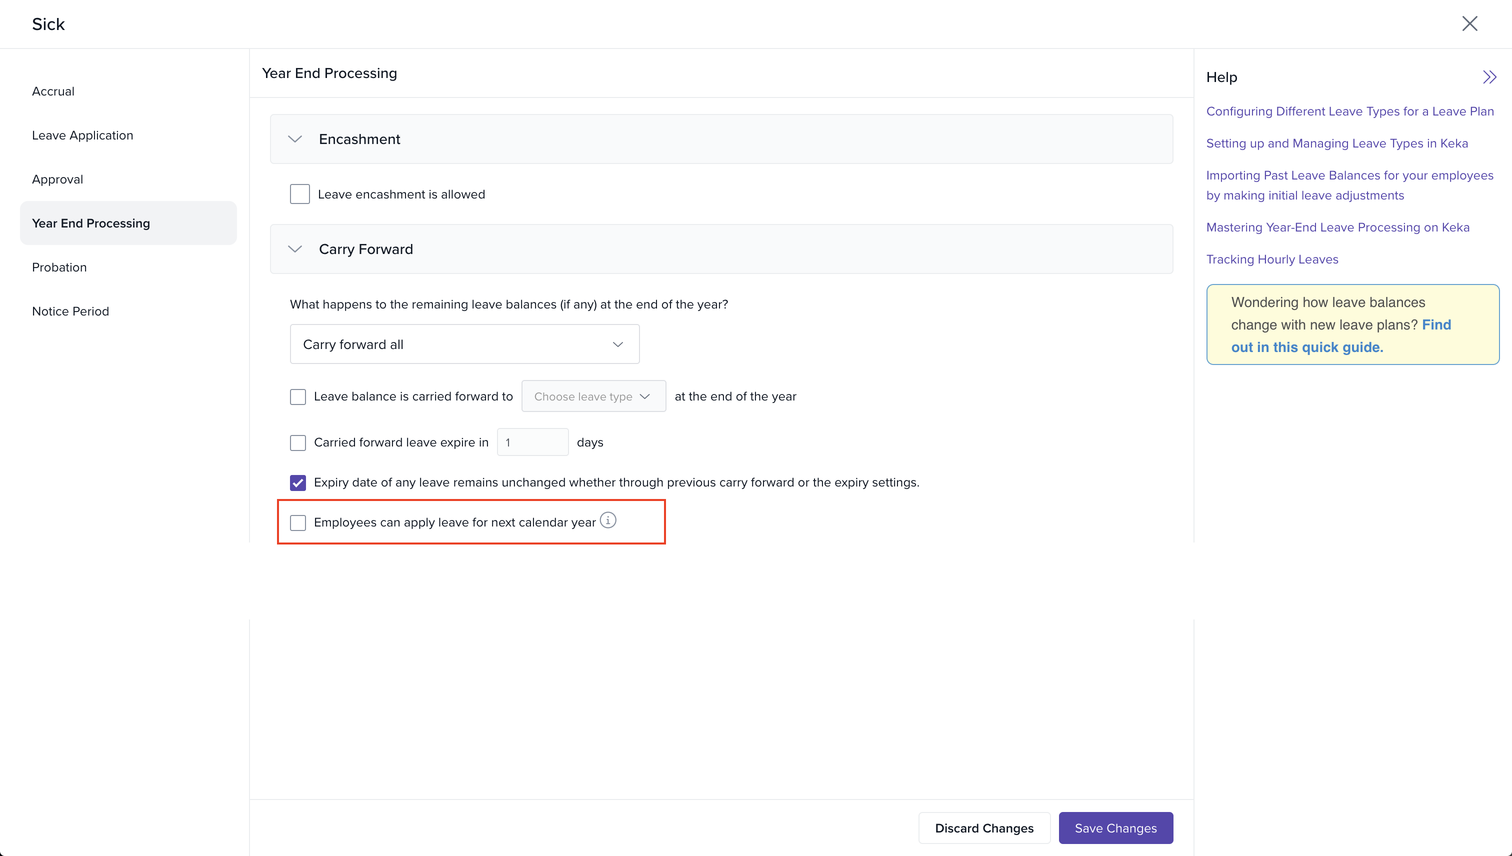1512x856 pixels.
Task: Click the expiry days input field
Action: click(x=532, y=442)
